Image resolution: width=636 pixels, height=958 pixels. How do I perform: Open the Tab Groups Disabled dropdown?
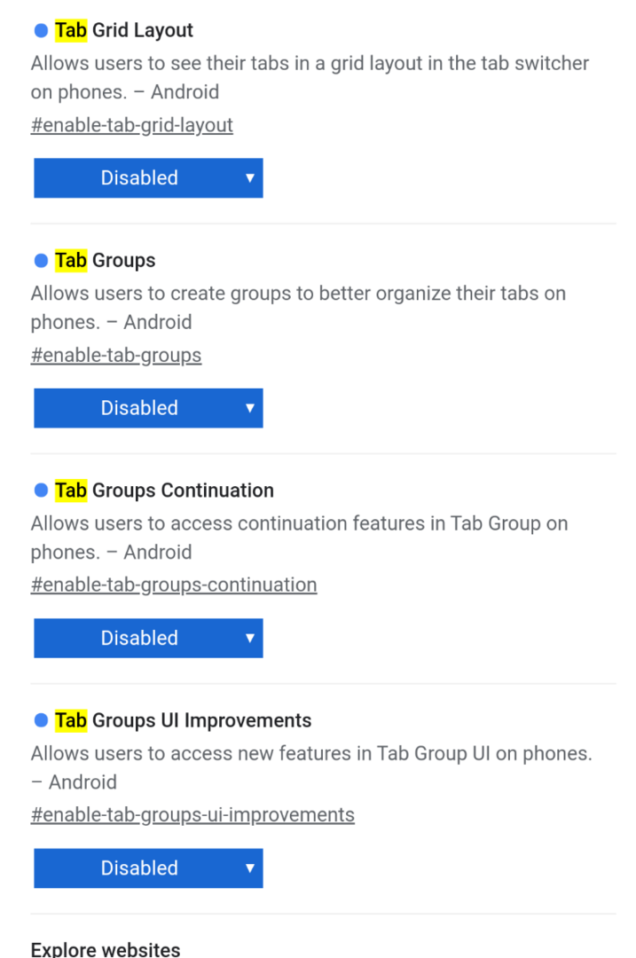148,408
